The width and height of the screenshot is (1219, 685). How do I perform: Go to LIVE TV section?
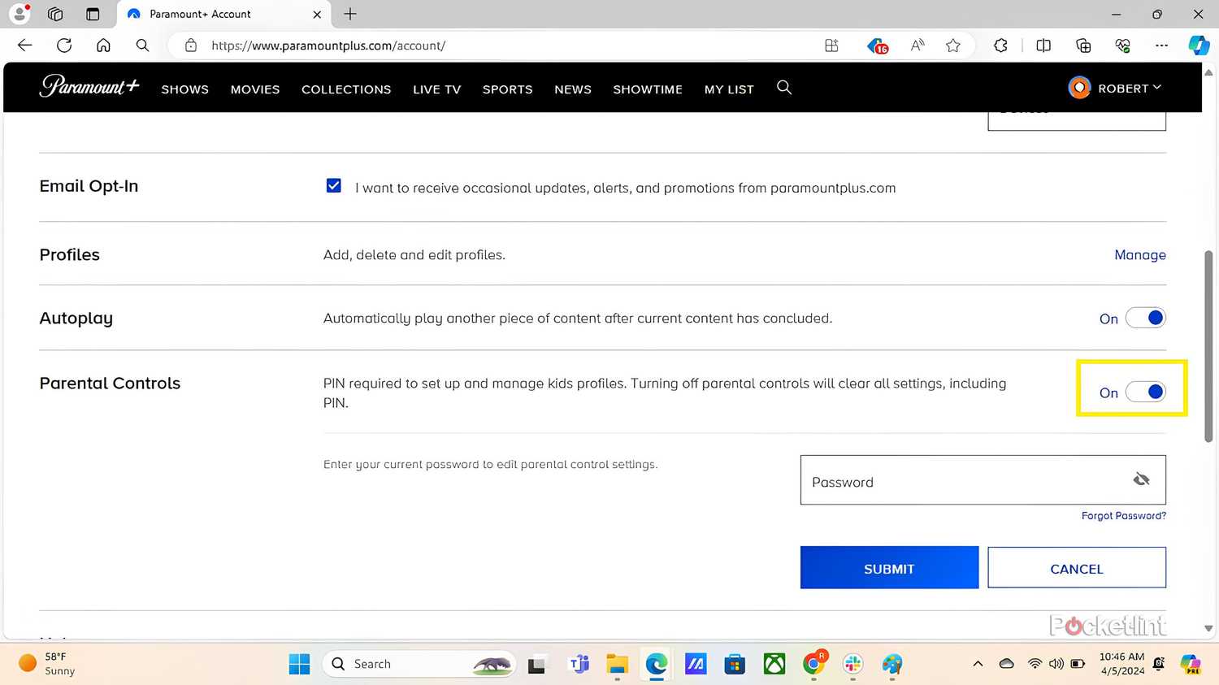(436, 89)
